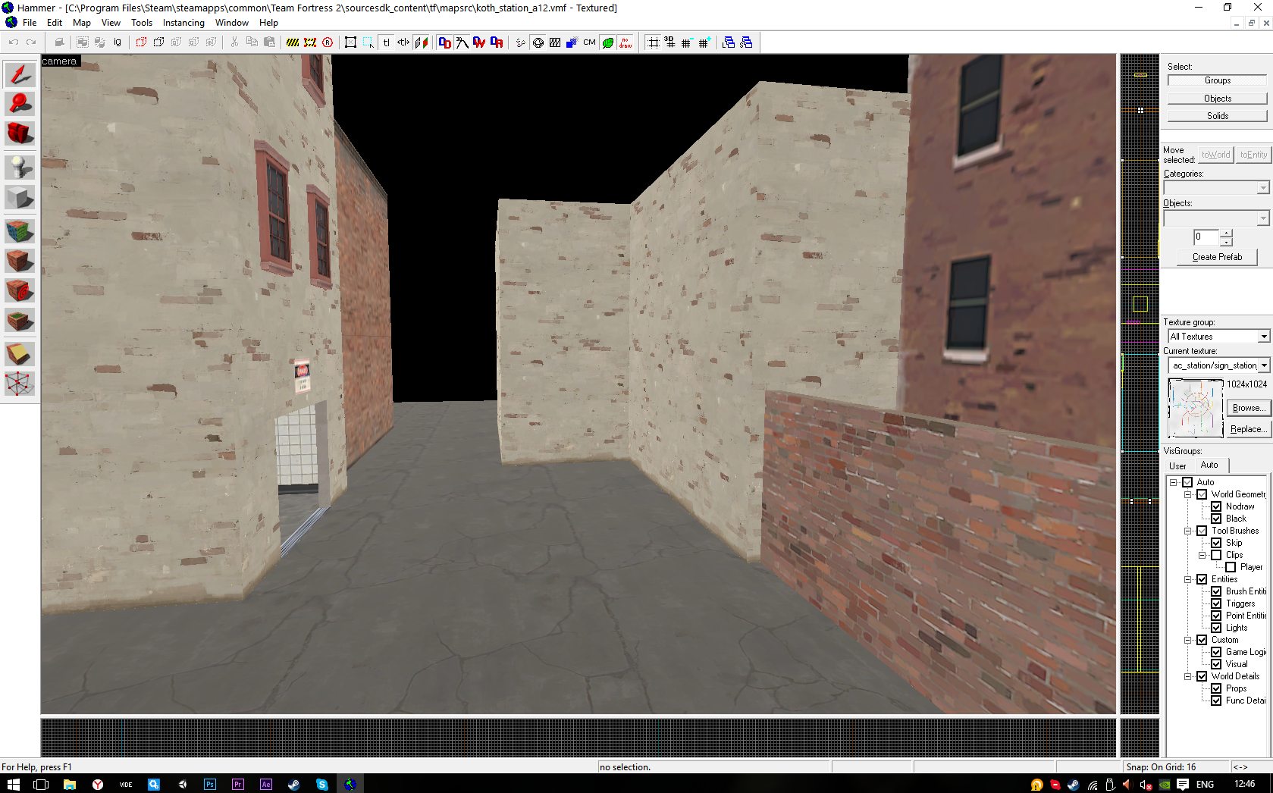Collapse the Custom tree node
1273x793 pixels.
click(1187, 640)
